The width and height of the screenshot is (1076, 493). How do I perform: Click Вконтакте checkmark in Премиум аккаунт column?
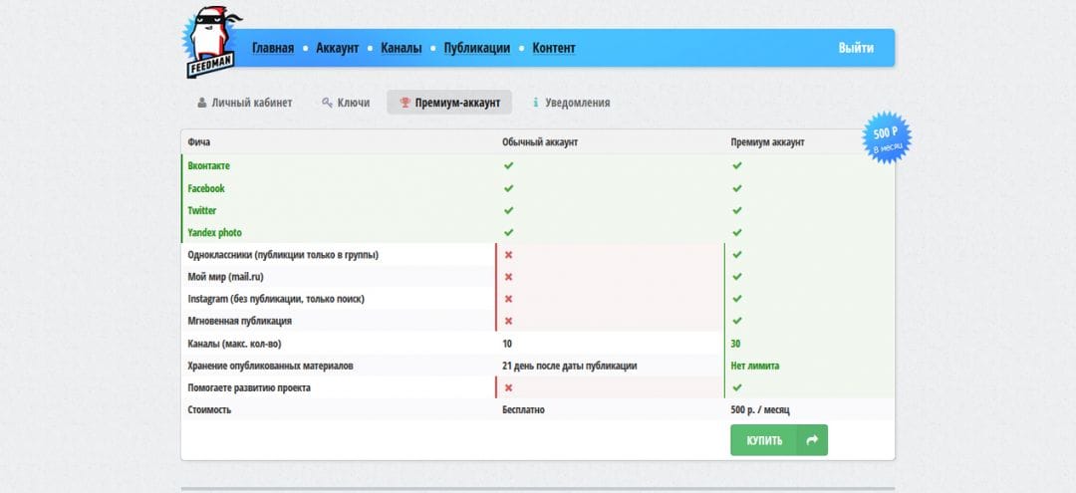click(737, 166)
